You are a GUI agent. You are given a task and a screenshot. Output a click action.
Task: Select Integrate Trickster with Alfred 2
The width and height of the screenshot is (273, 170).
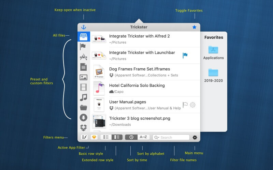[139, 36]
